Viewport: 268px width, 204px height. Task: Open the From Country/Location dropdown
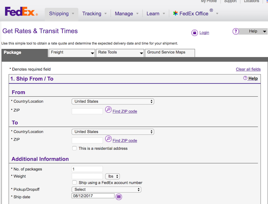click(x=113, y=101)
